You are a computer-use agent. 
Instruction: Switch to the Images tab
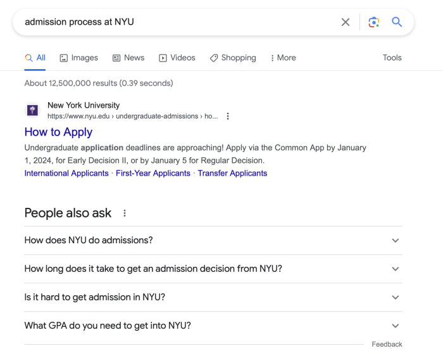pyautogui.click(x=79, y=58)
